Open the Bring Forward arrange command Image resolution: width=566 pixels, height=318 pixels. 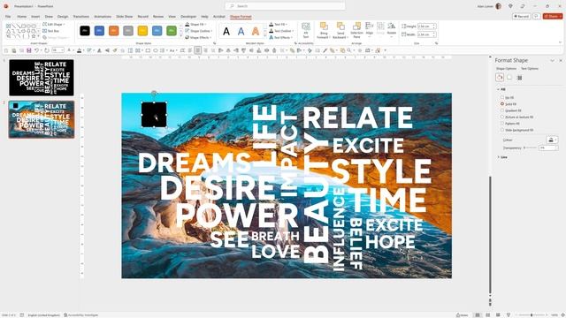pyautogui.click(x=324, y=30)
